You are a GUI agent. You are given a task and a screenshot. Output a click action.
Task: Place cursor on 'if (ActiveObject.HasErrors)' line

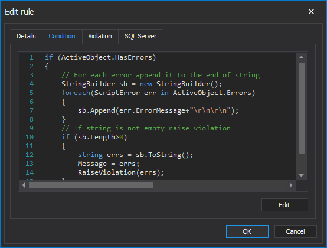click(100, 57)
